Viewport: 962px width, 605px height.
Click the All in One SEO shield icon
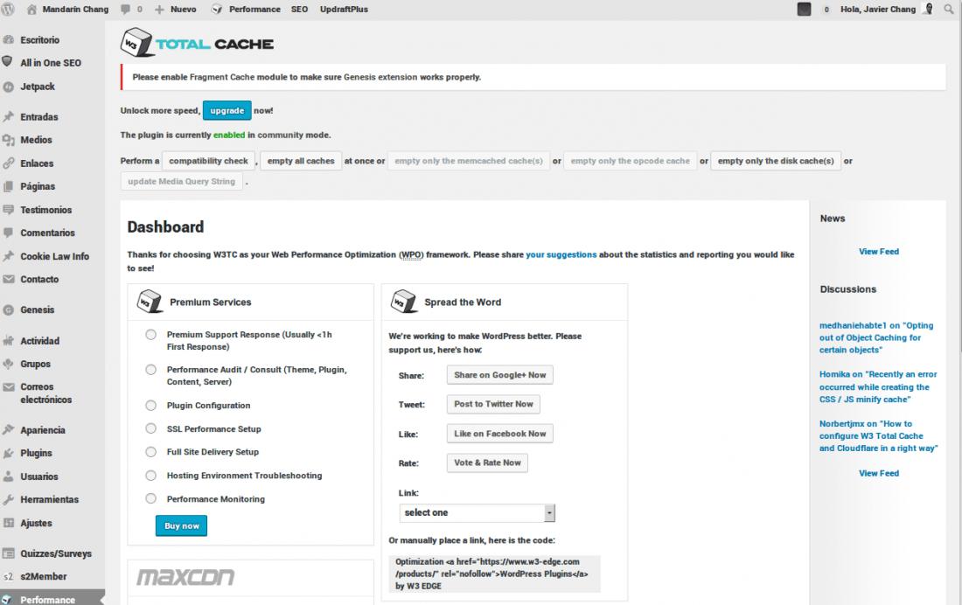click(7, 61)
